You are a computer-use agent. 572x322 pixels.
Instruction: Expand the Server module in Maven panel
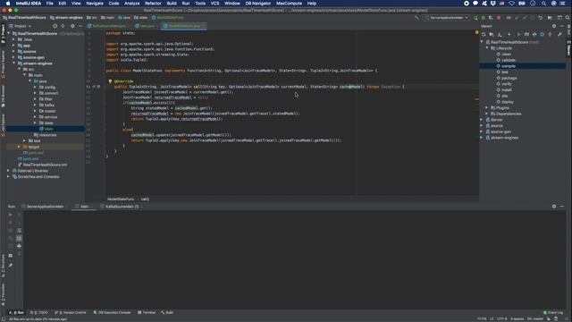point(482,120)
